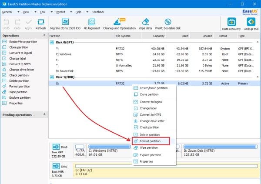This screenshot has width=261, height=184.
Task: Click the Disk 0(GPT) disk icon
Action: pyautogui.click(x=52, y=42)
